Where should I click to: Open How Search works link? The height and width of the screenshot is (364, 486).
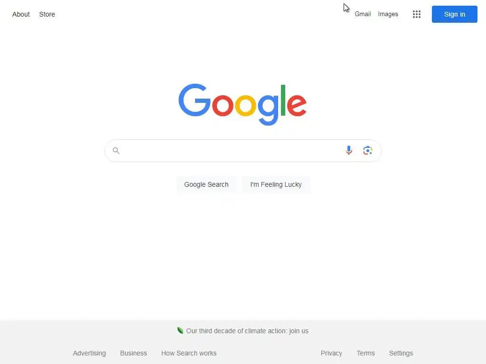pyautogui.click(x=189, y=353)
